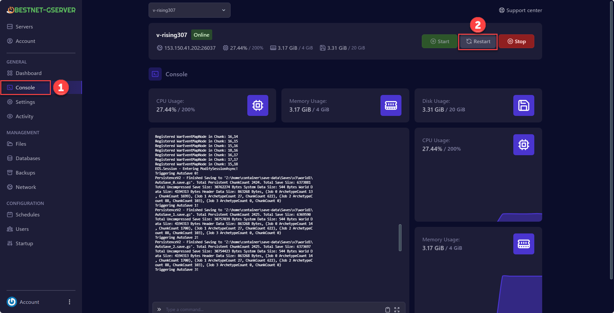Click the Files folder icon

point(10,144)
